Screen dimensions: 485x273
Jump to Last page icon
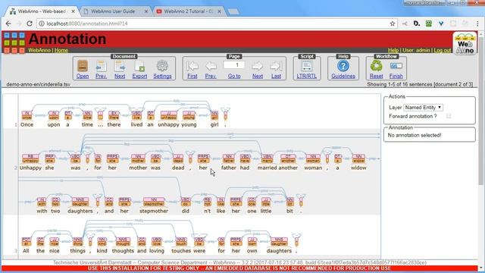coord(276,66)
